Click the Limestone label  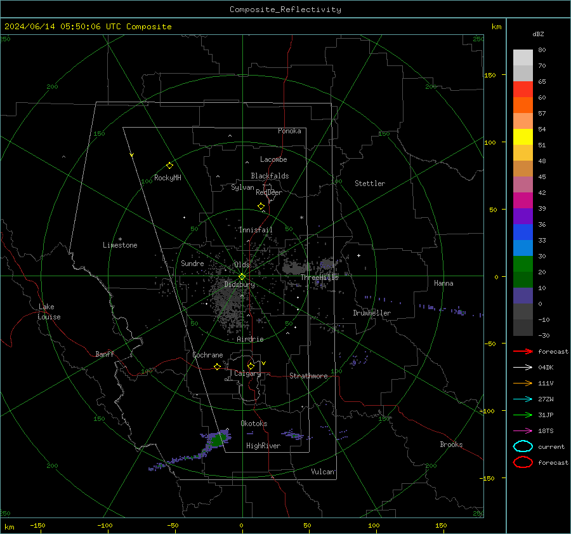coord(120,245)
